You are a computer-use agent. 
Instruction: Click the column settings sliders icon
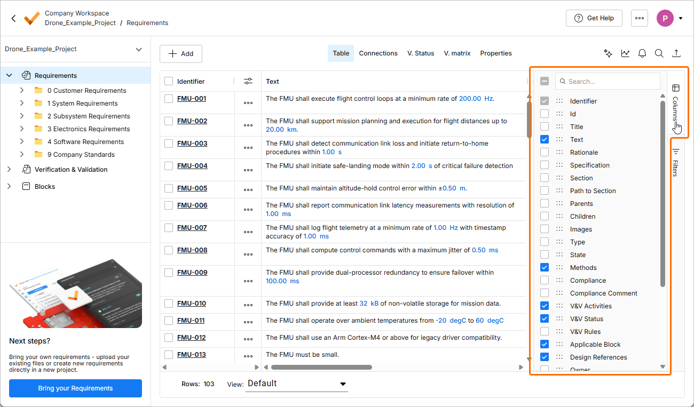click(248, 82)
